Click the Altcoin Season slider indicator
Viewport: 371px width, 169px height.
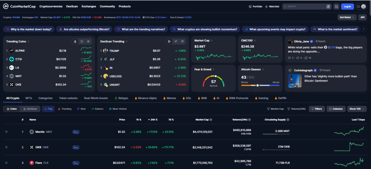pos(258,85)
